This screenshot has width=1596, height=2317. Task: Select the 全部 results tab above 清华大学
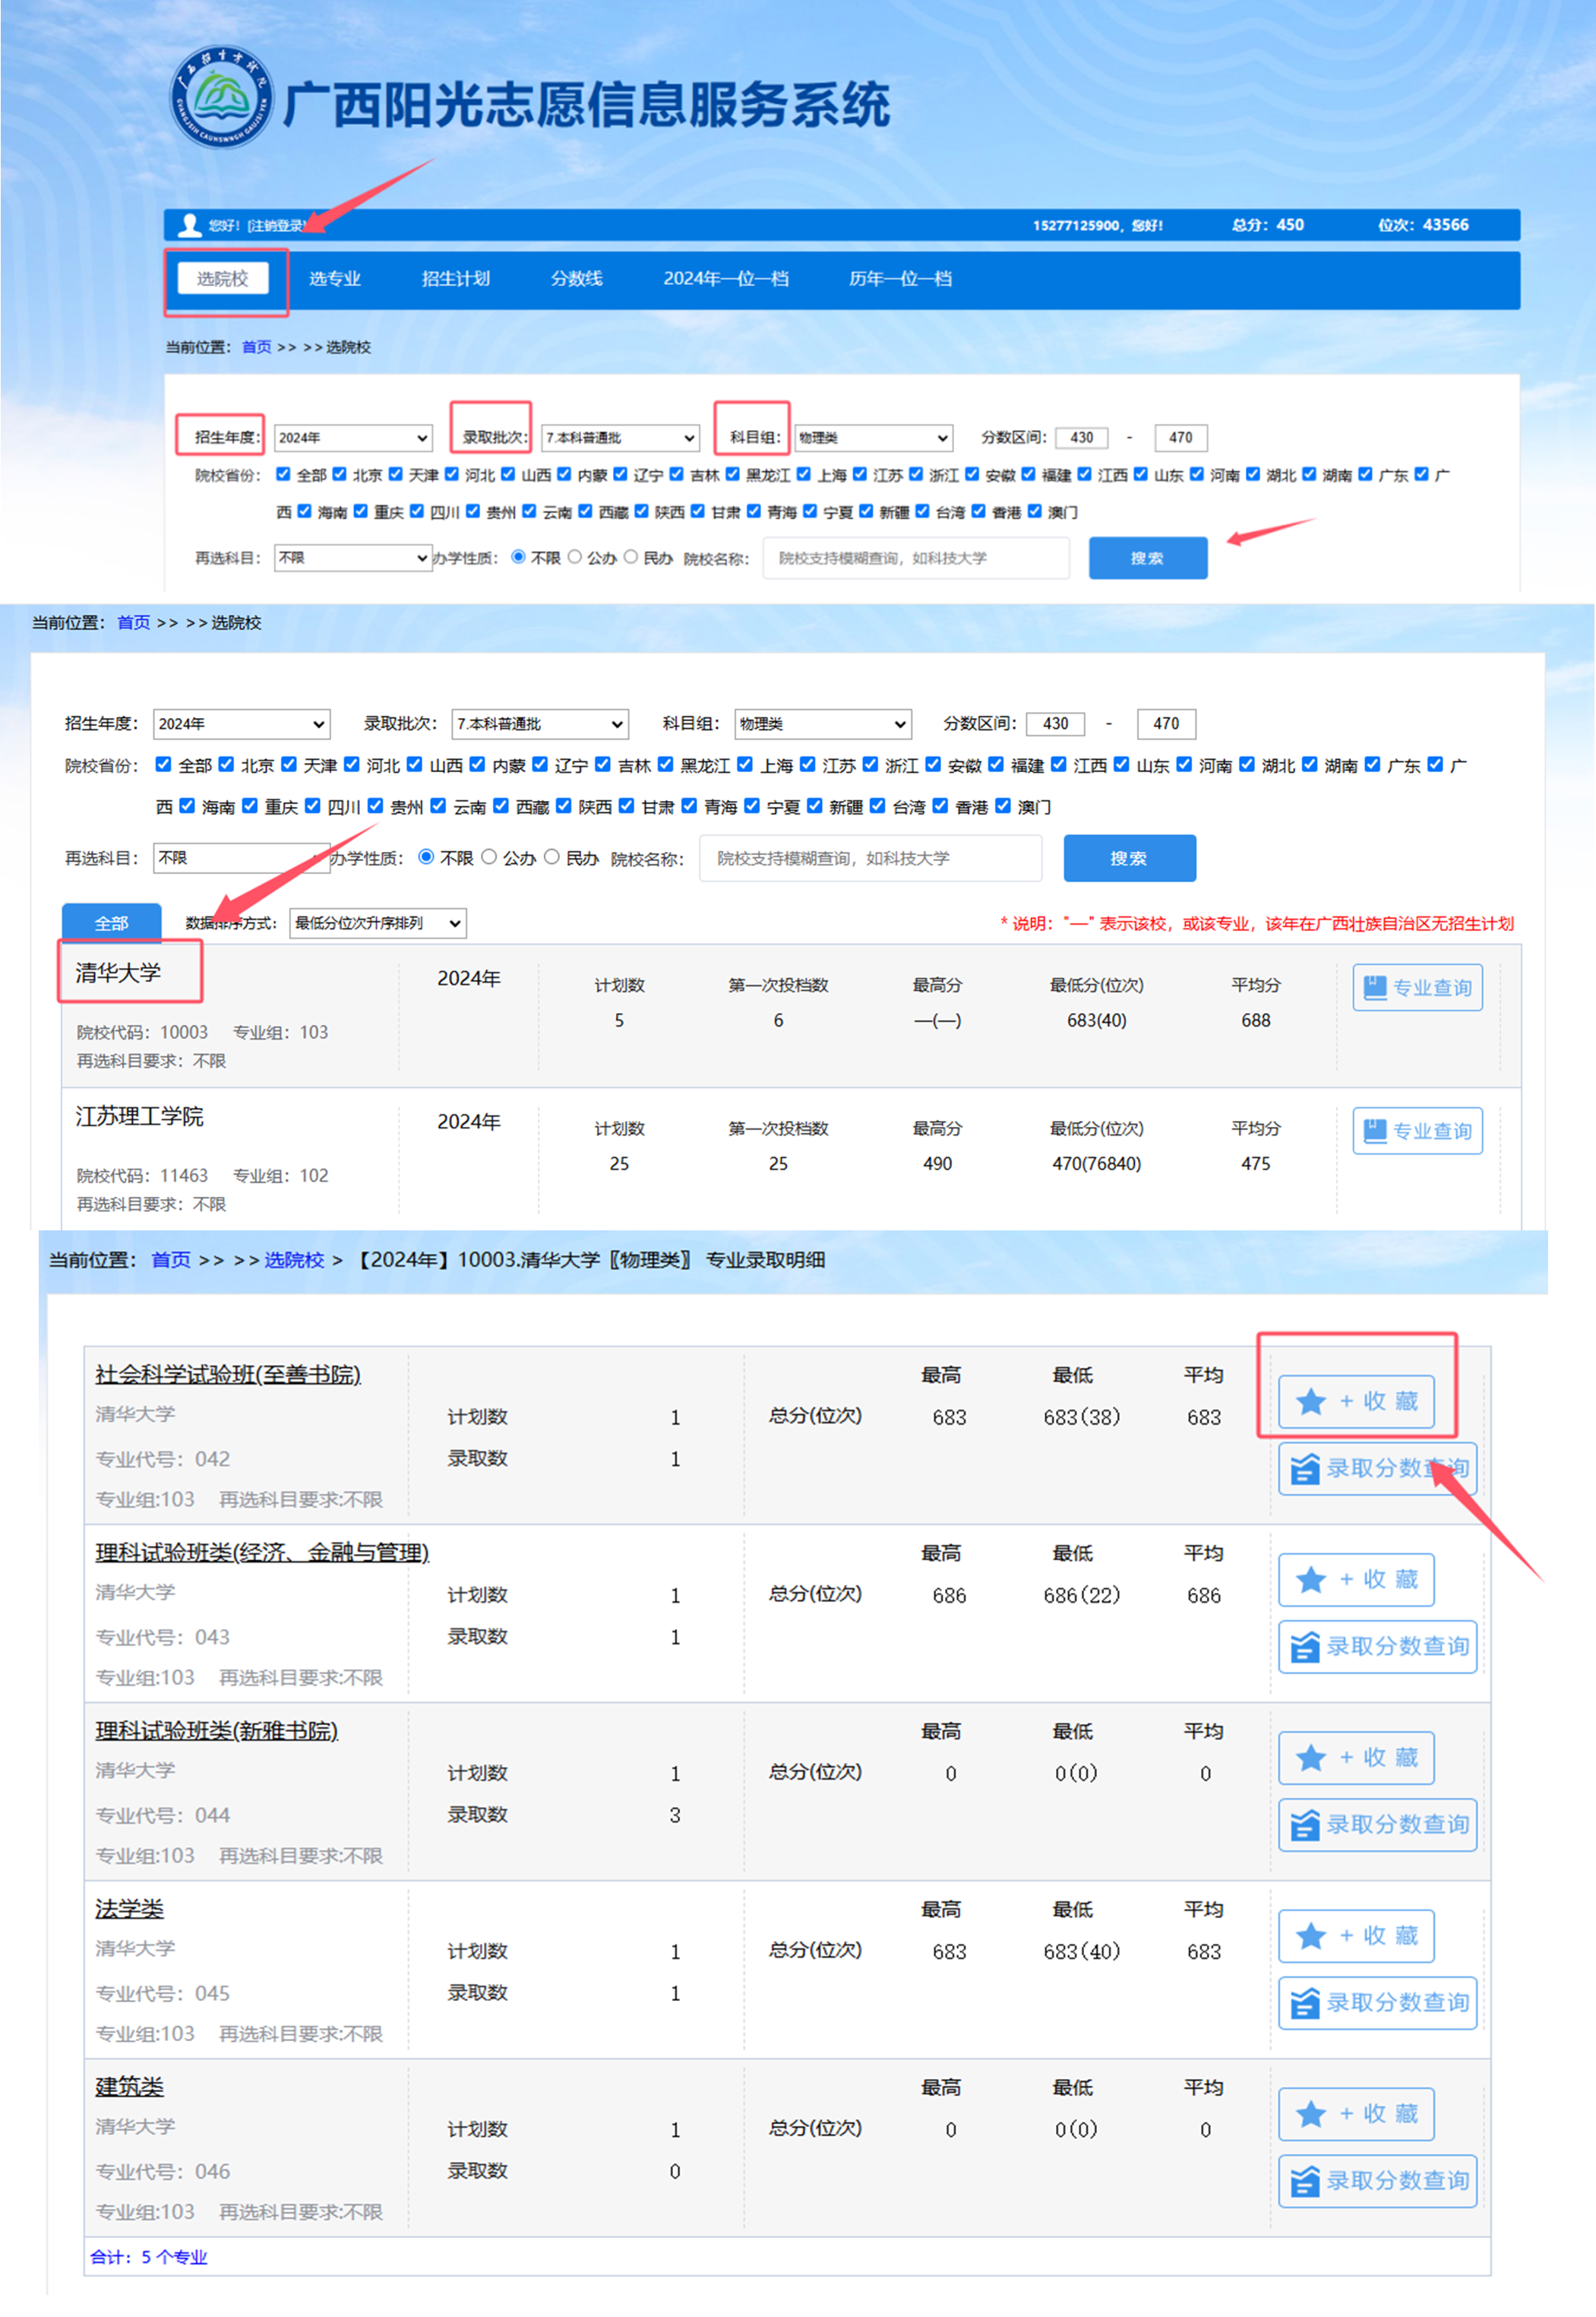pos(112,923)
